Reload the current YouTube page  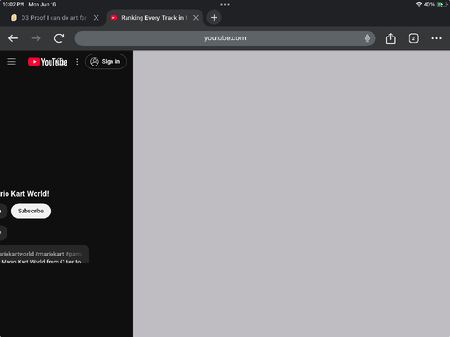59,38
